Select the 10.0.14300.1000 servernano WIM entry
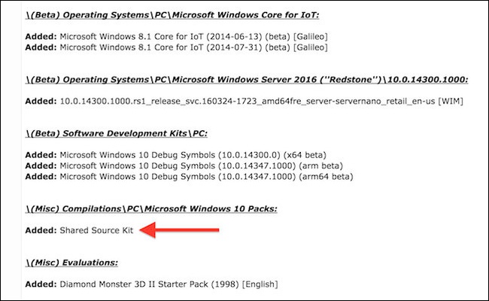 [244, 101]
